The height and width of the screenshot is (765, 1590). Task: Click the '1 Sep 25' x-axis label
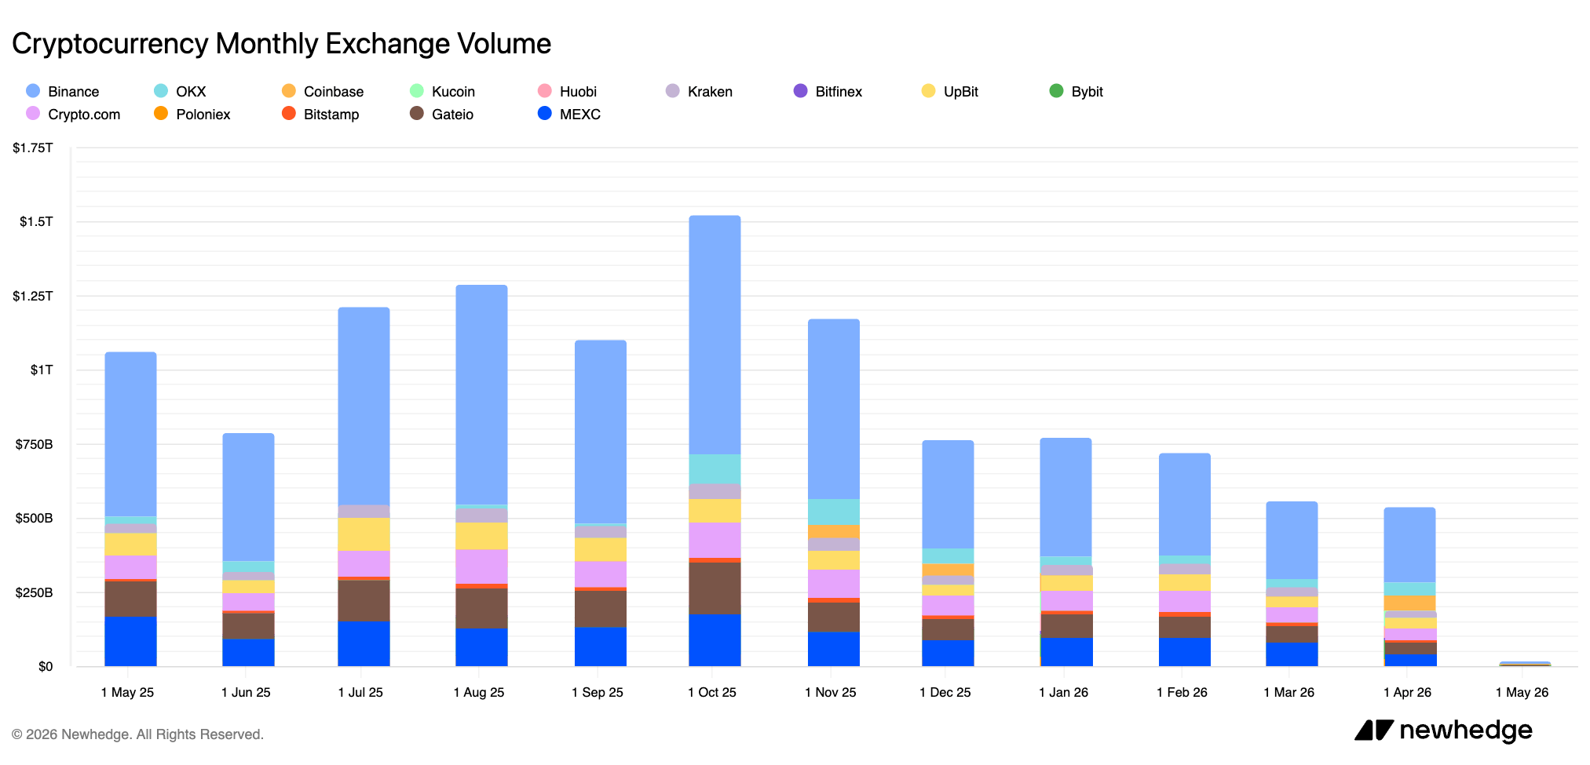pos(598,692)
